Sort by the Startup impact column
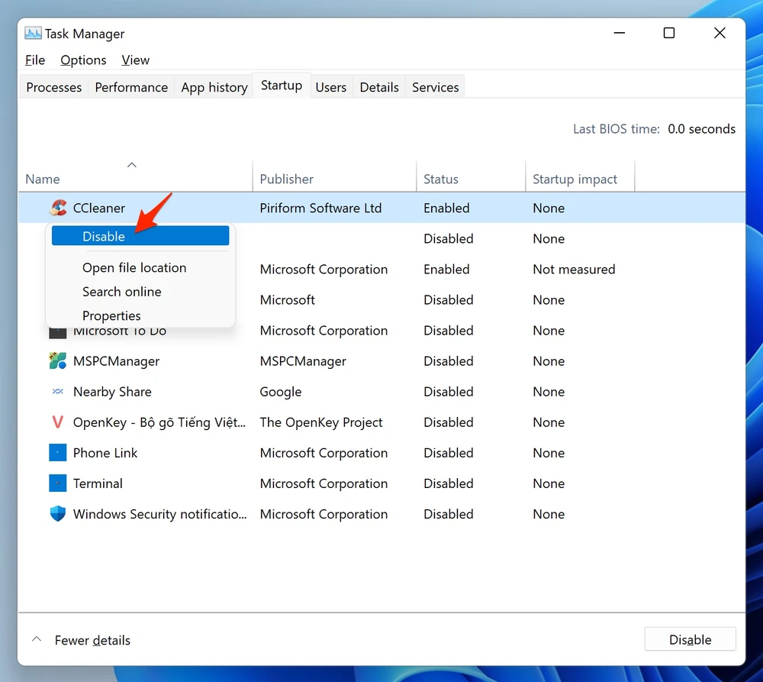The width and height of the screenshot is (763, 682). point(575,179)
